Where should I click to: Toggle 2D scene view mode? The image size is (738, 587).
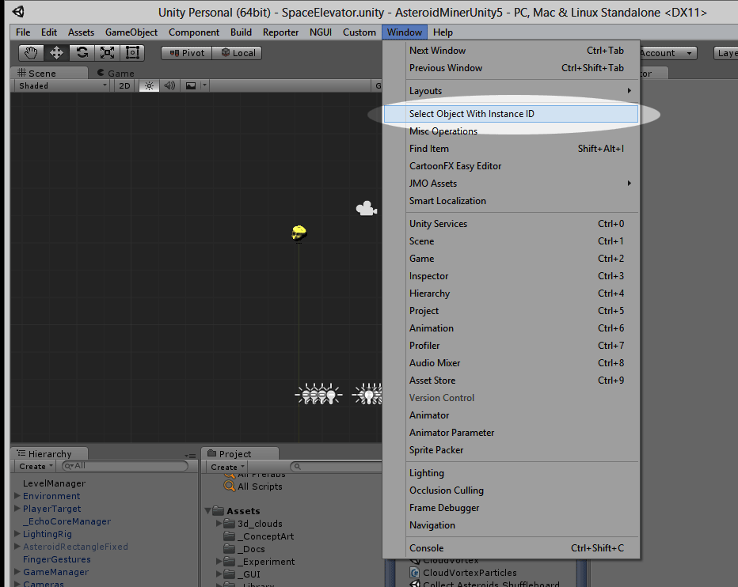pos(124,85)
